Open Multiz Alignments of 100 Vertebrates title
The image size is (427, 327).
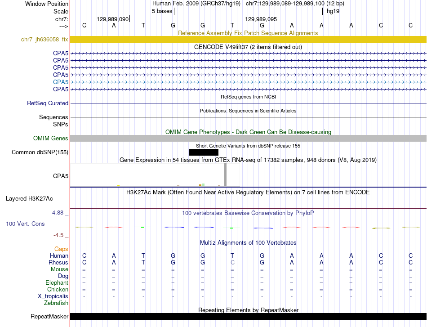click(248, 242)
